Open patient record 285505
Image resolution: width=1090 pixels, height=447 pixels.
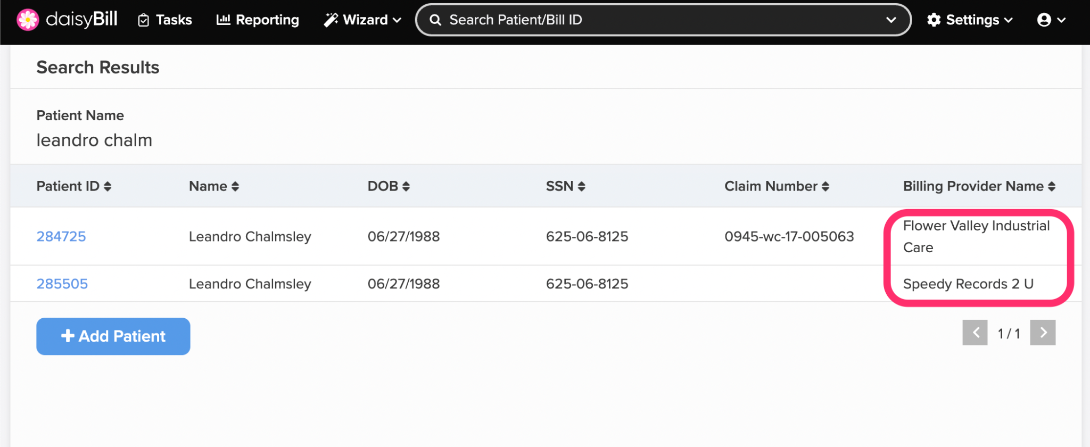coord(62,284)
